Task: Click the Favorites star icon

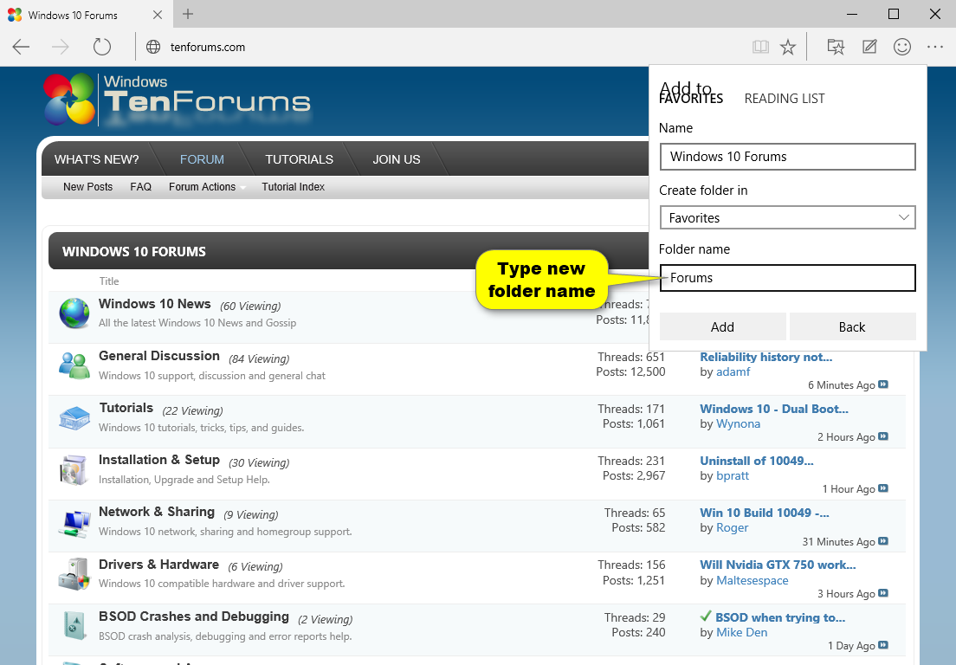Action: point(788,47)
